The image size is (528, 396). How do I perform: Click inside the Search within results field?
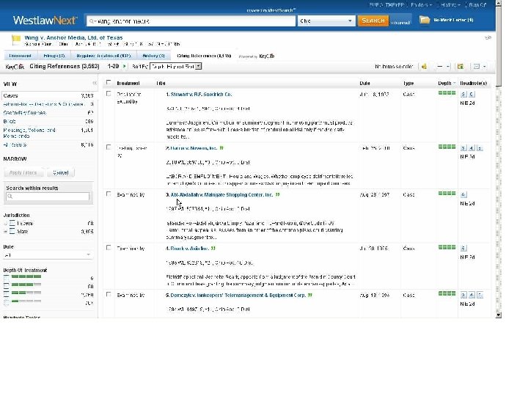tap(48, 197)
